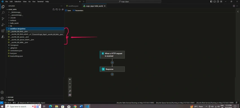Open editor more actions ellipsis
The width and height of the screenshot is (240, 108).
point(237,6)
